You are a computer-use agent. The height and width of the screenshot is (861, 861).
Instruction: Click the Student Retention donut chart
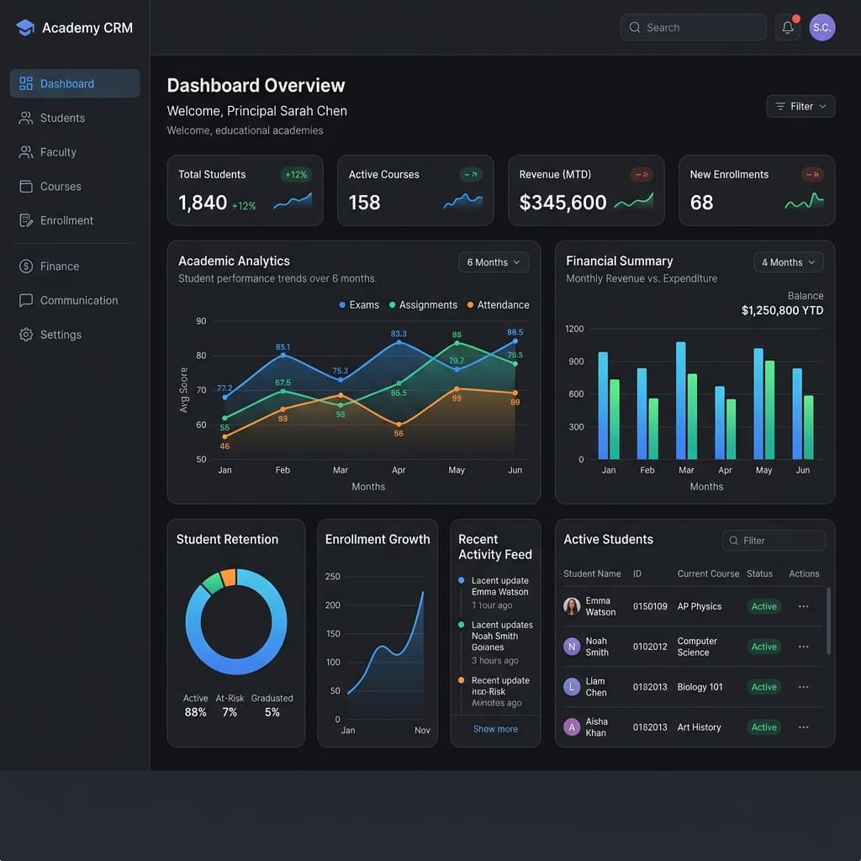coord(236,621)
